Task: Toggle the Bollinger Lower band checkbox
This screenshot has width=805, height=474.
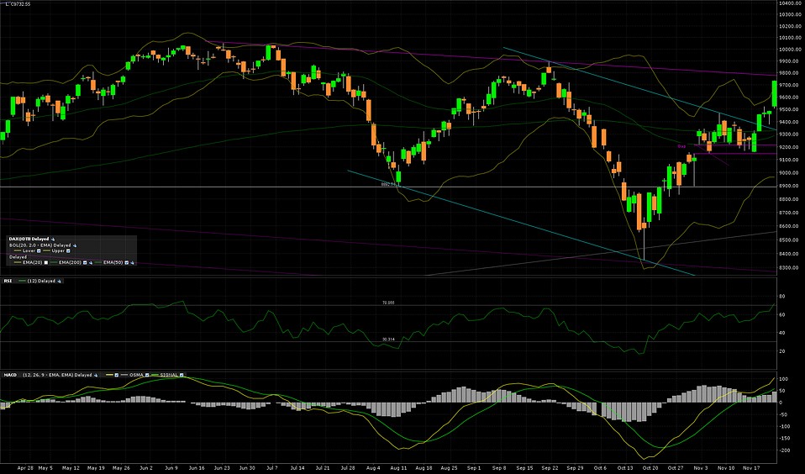Action: pyautogui.click(x=39, y=251)
